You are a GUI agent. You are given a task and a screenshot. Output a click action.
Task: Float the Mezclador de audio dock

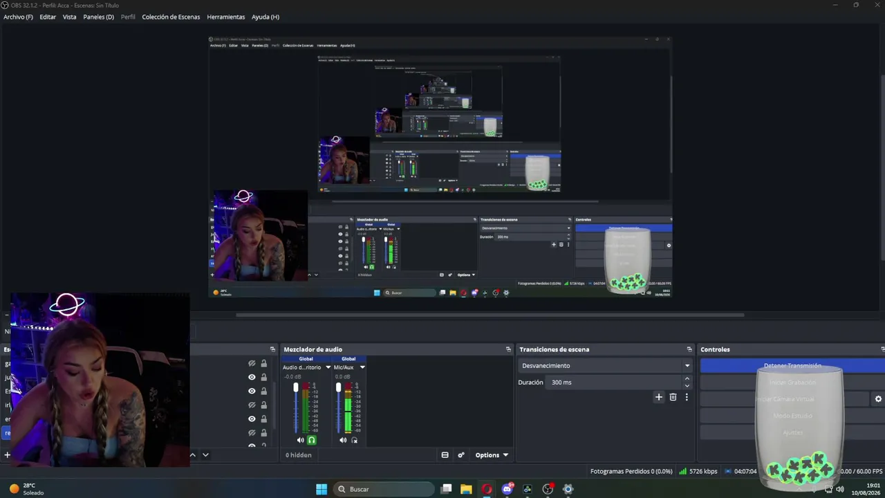tap(508, 349)
